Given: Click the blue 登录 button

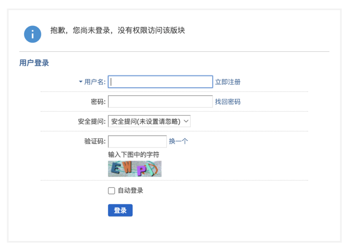Looking at the screenshot, I should click(x=120, y=210).
